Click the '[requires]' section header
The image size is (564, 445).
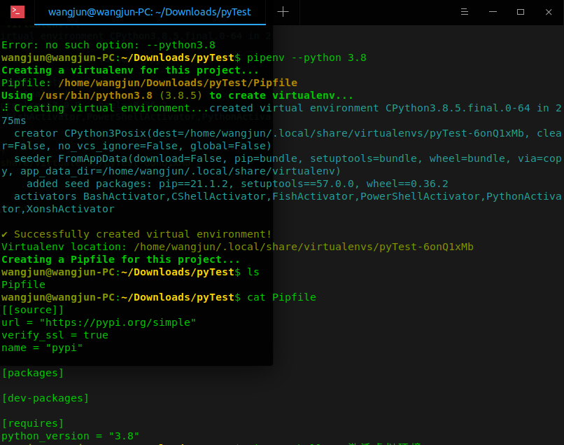pos(33,423)
